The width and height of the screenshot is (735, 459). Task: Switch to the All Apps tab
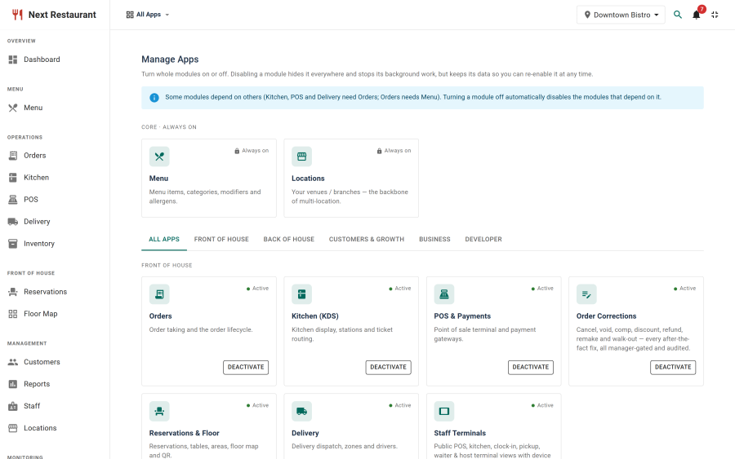164,239
